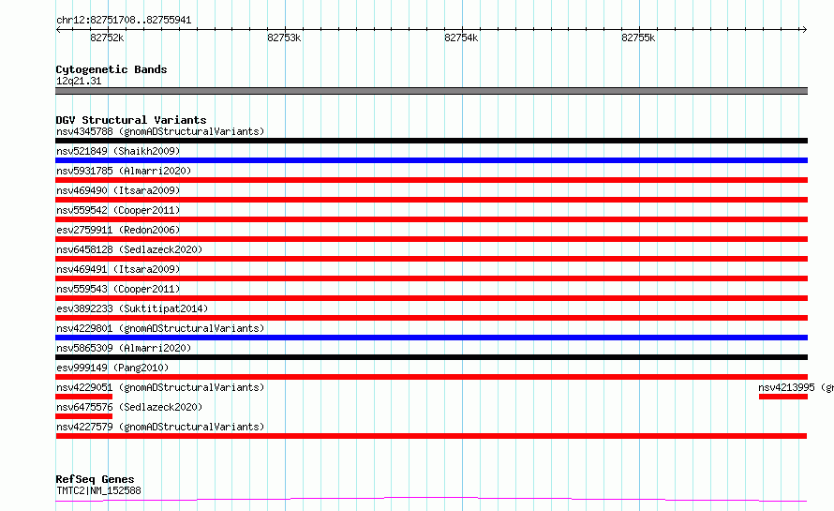Click the magenta TMTC2 gene track line
This screenshot has height=511, width=834.
tap(431, 500)
